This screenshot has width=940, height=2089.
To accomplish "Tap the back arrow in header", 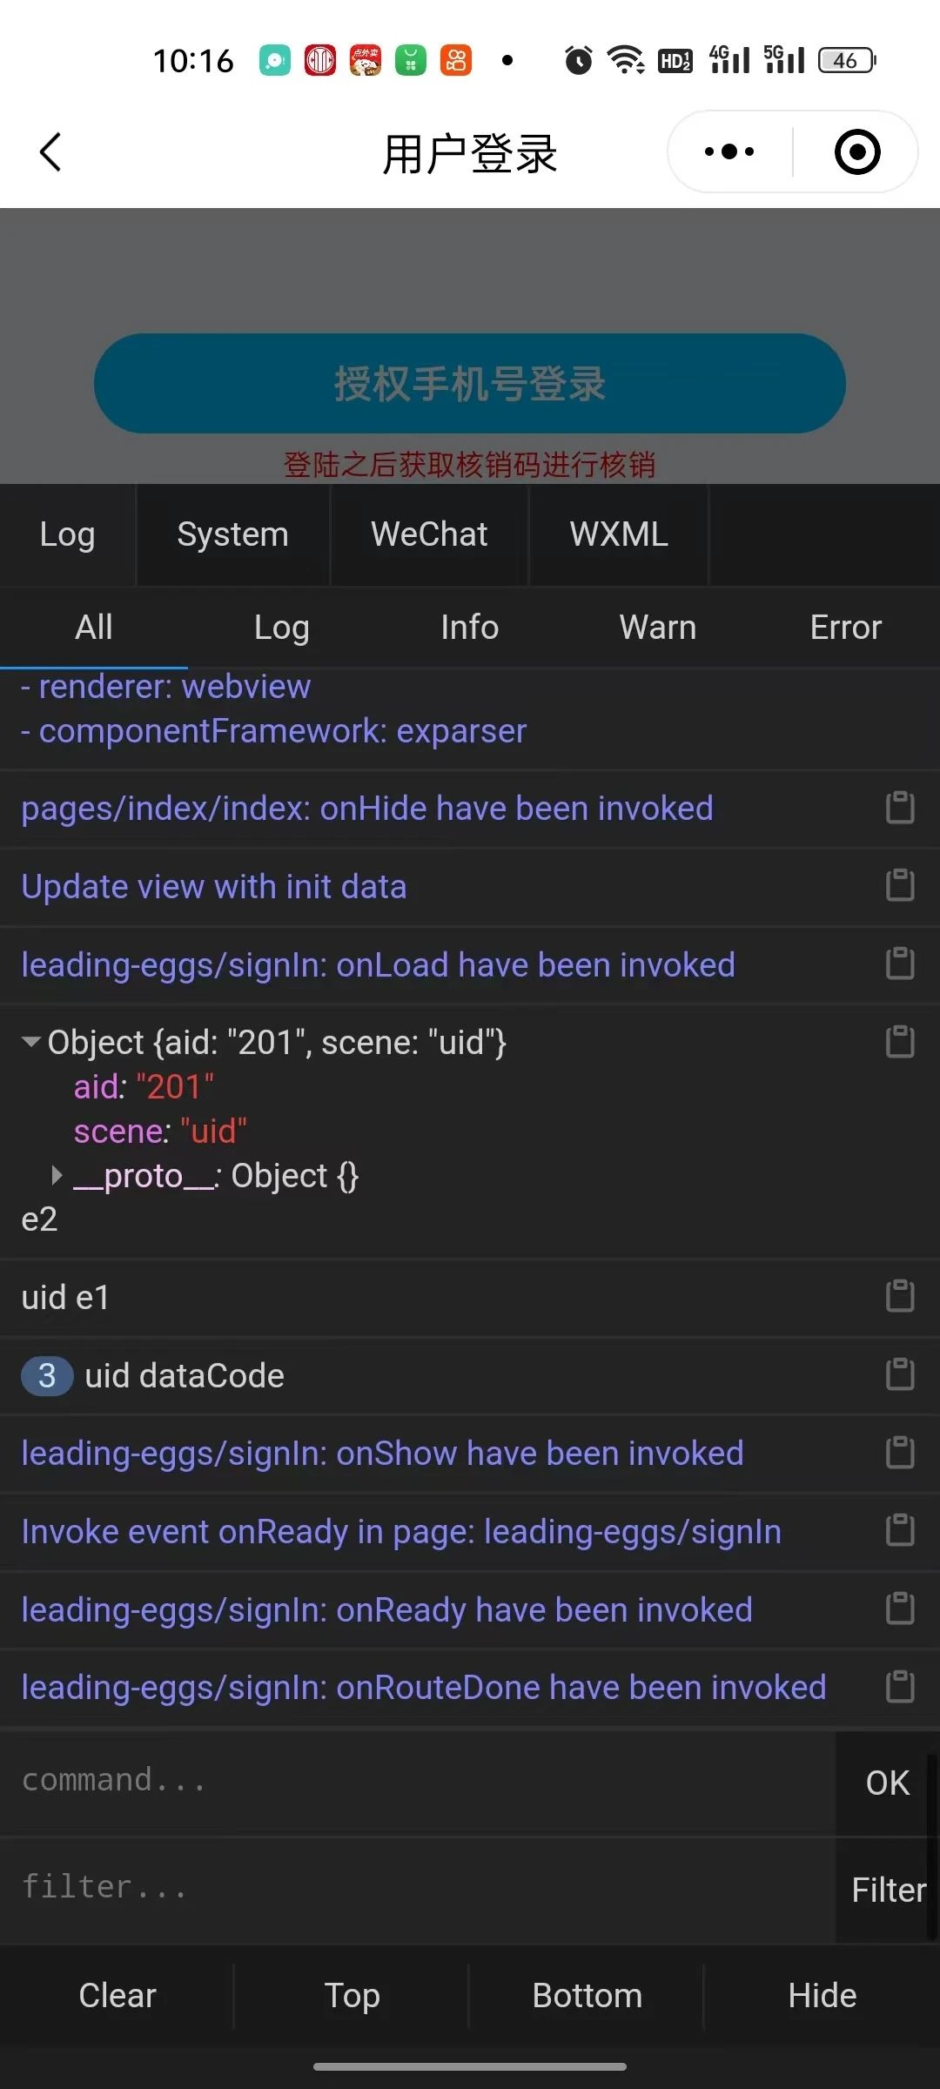I will coord(50,152).
